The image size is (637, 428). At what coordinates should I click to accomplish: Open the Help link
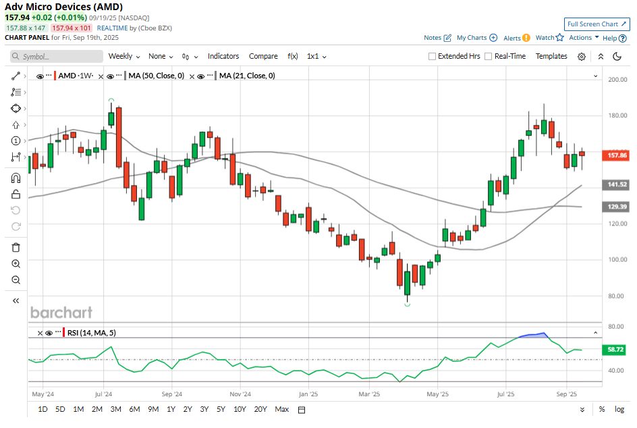click(x=614, y=38)
